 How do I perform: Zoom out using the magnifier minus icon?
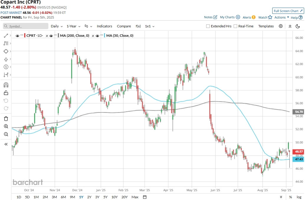6,134
